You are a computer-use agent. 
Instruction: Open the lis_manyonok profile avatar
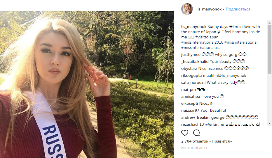pos(187,9)
